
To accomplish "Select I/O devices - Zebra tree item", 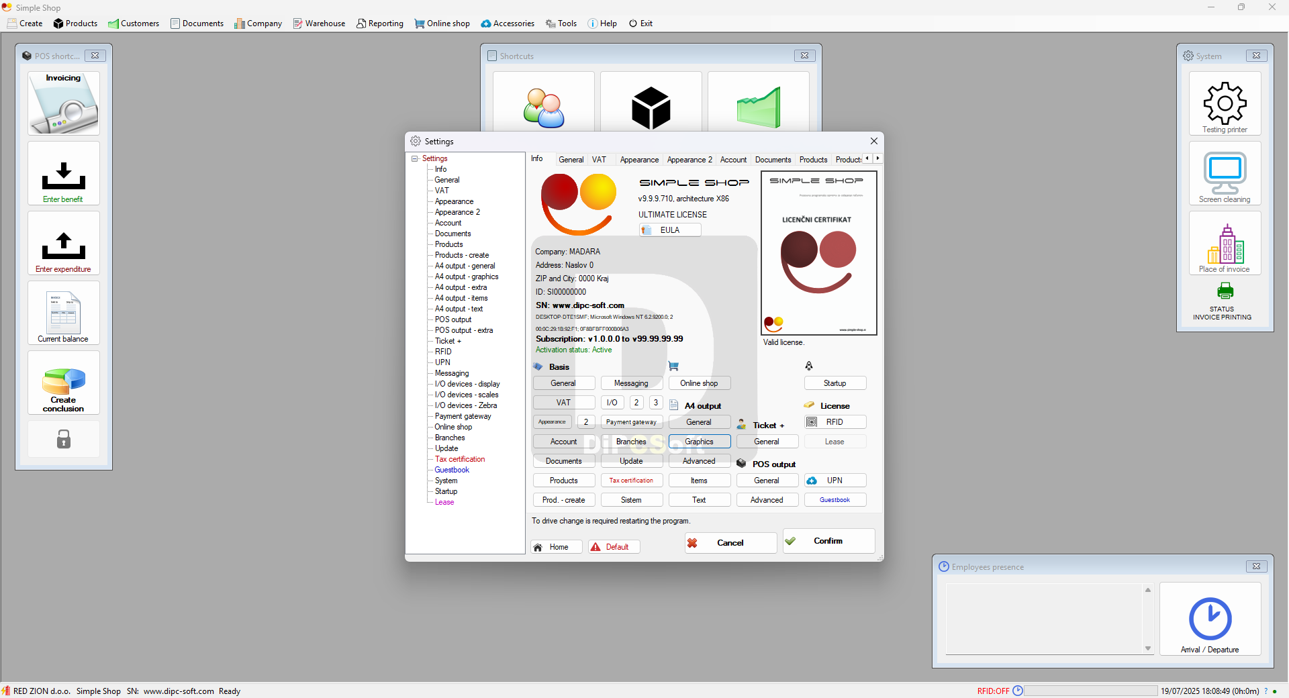I will (466, 405).
